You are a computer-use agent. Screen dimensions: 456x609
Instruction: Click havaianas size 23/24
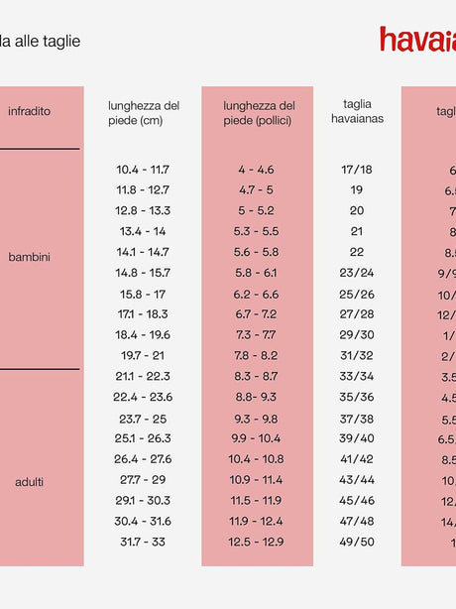pyautogui.click(x=357, y=273)
